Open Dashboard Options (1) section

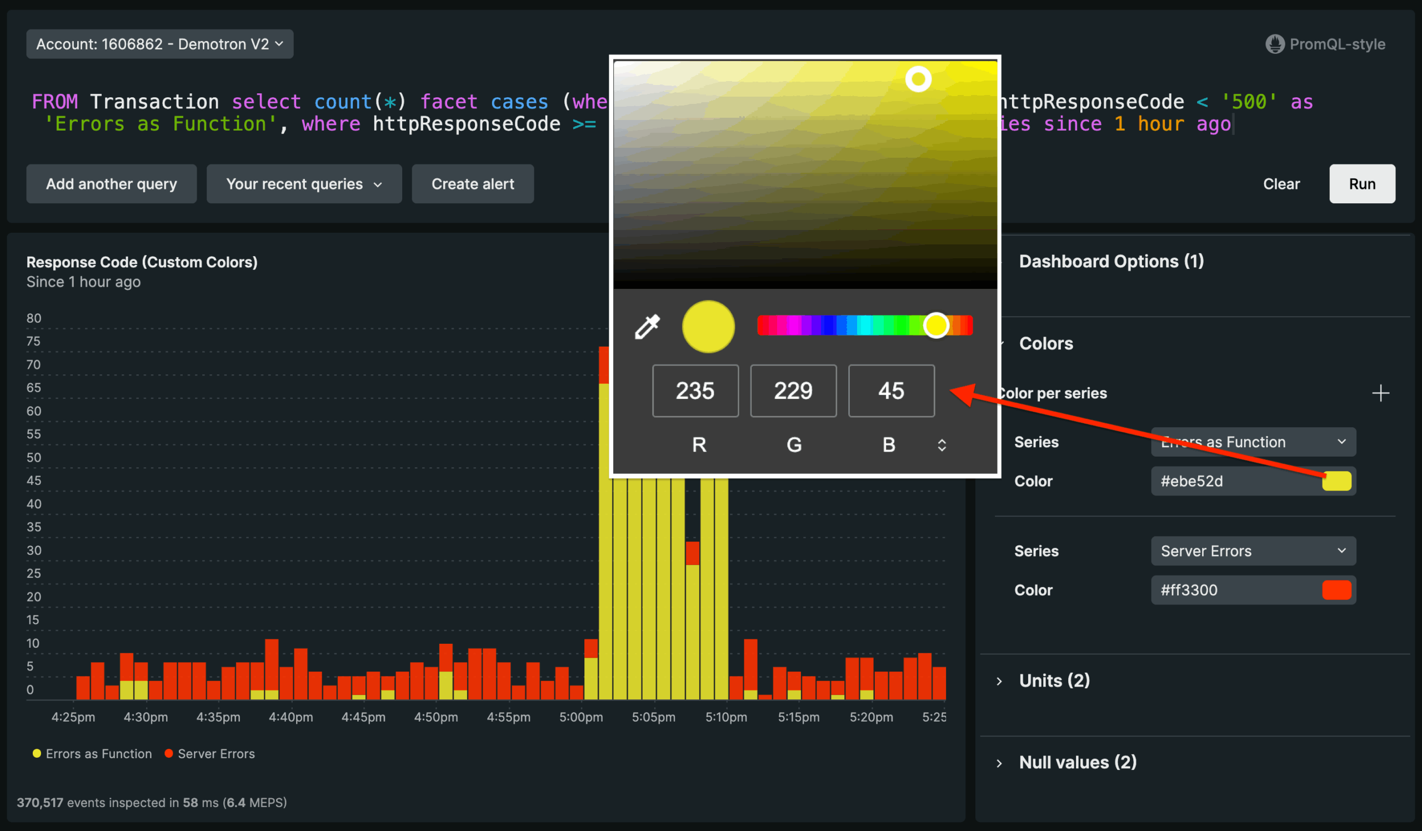tap(1111, 261)
